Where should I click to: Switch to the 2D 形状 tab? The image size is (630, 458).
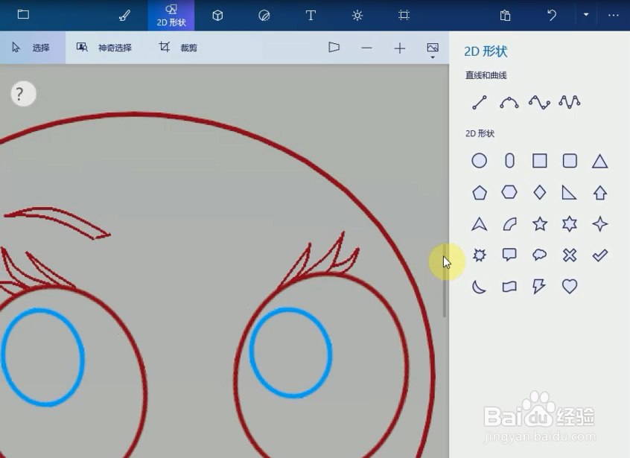tap(171, 15)
